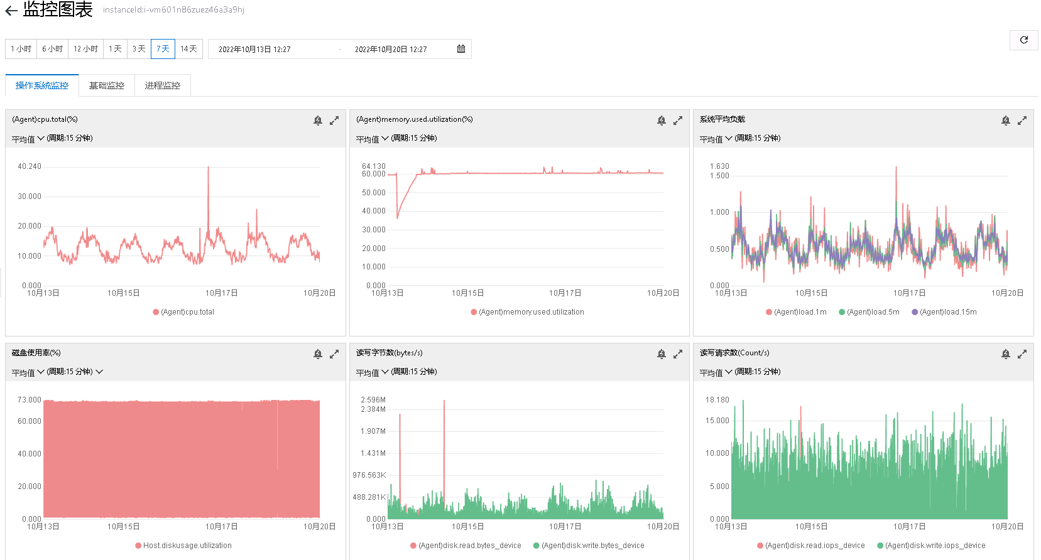Open 周期:15 分钟 dropdown in 磁盘使用率 chart
Screen dimensions: 1041x560
[x=75, y=372]
